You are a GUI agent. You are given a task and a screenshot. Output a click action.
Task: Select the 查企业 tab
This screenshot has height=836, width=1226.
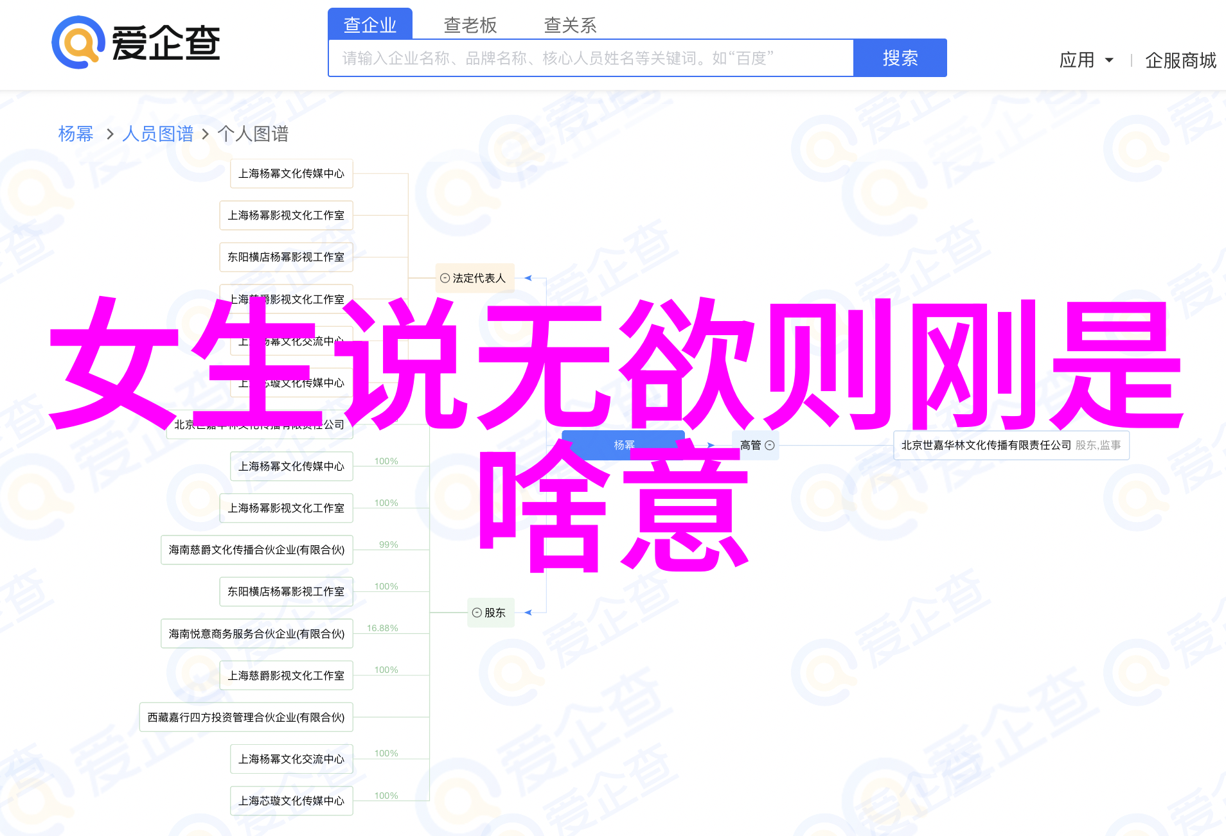(370, 24)
